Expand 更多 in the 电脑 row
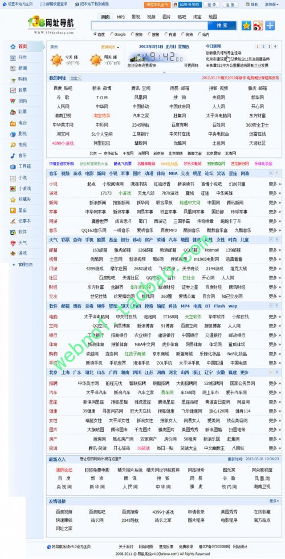The image size is (285, 559). tap(274, 317)
